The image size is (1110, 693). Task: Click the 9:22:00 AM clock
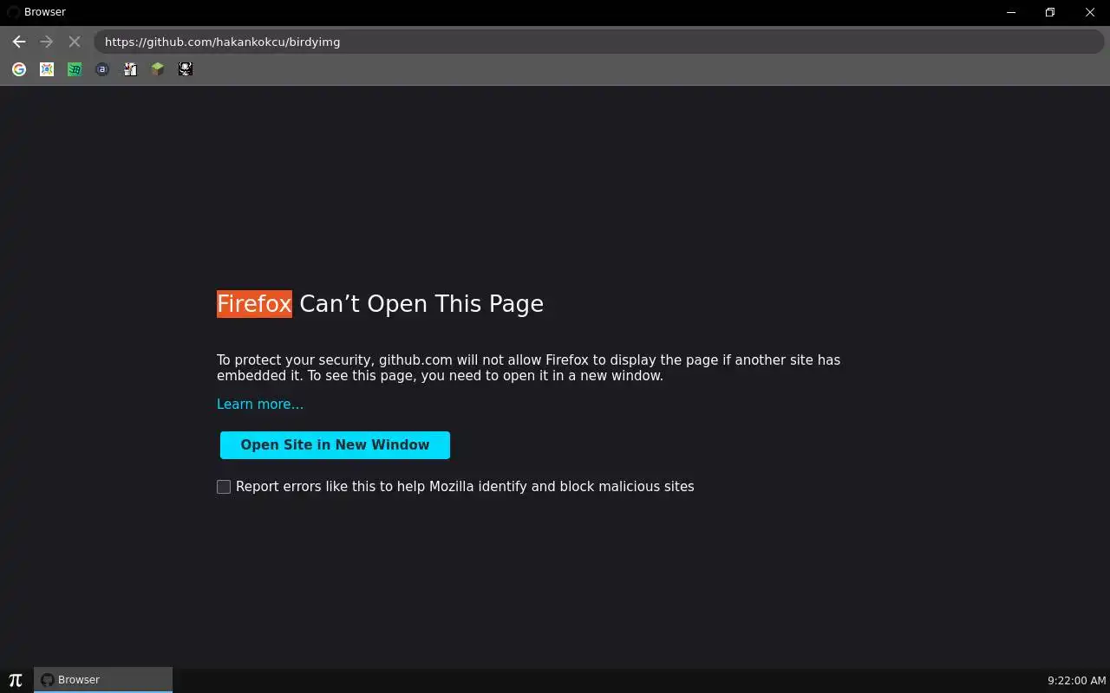(x=1076, y=680)
